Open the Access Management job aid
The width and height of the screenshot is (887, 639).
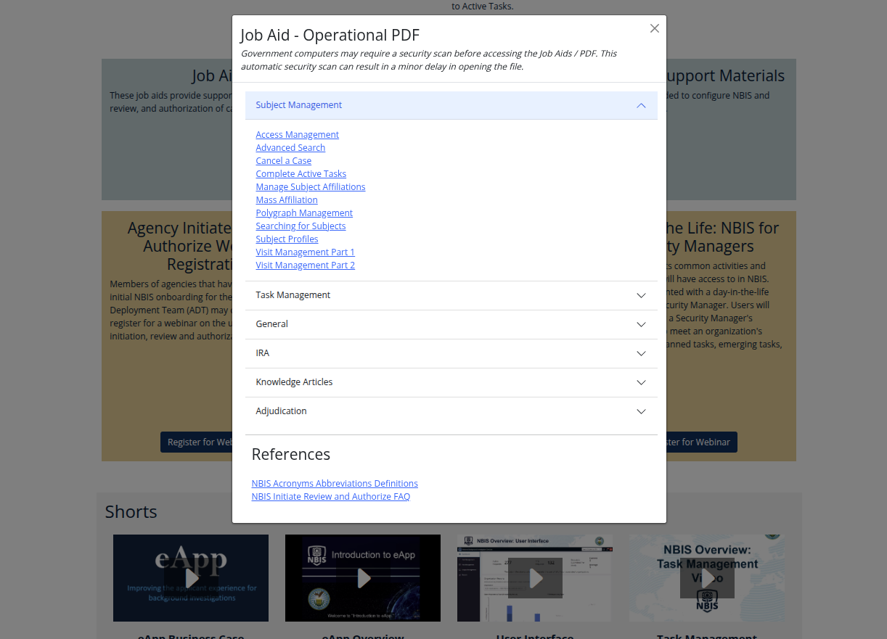point(297,135)
